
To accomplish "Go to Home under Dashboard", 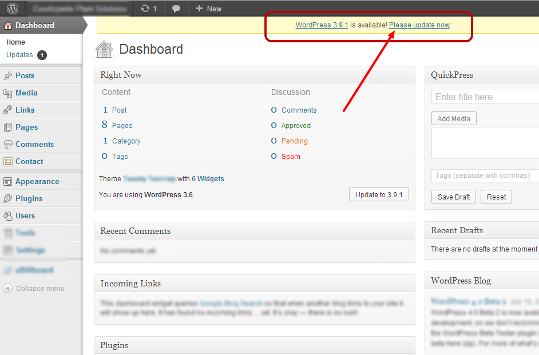I will [x=15, y=42].
